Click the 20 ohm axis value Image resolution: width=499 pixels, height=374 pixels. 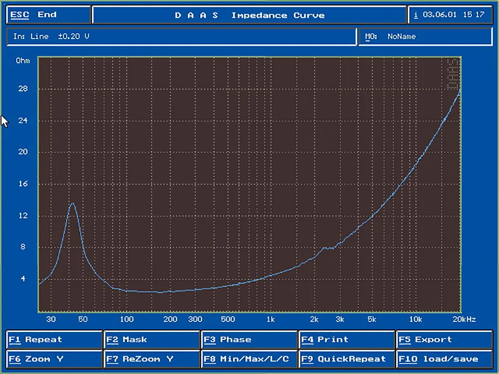point(23,152)
